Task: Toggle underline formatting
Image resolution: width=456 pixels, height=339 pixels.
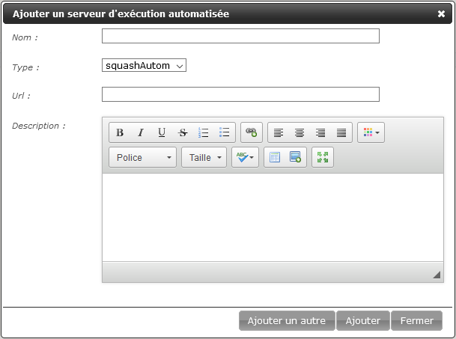Action: tap(161, 132)
